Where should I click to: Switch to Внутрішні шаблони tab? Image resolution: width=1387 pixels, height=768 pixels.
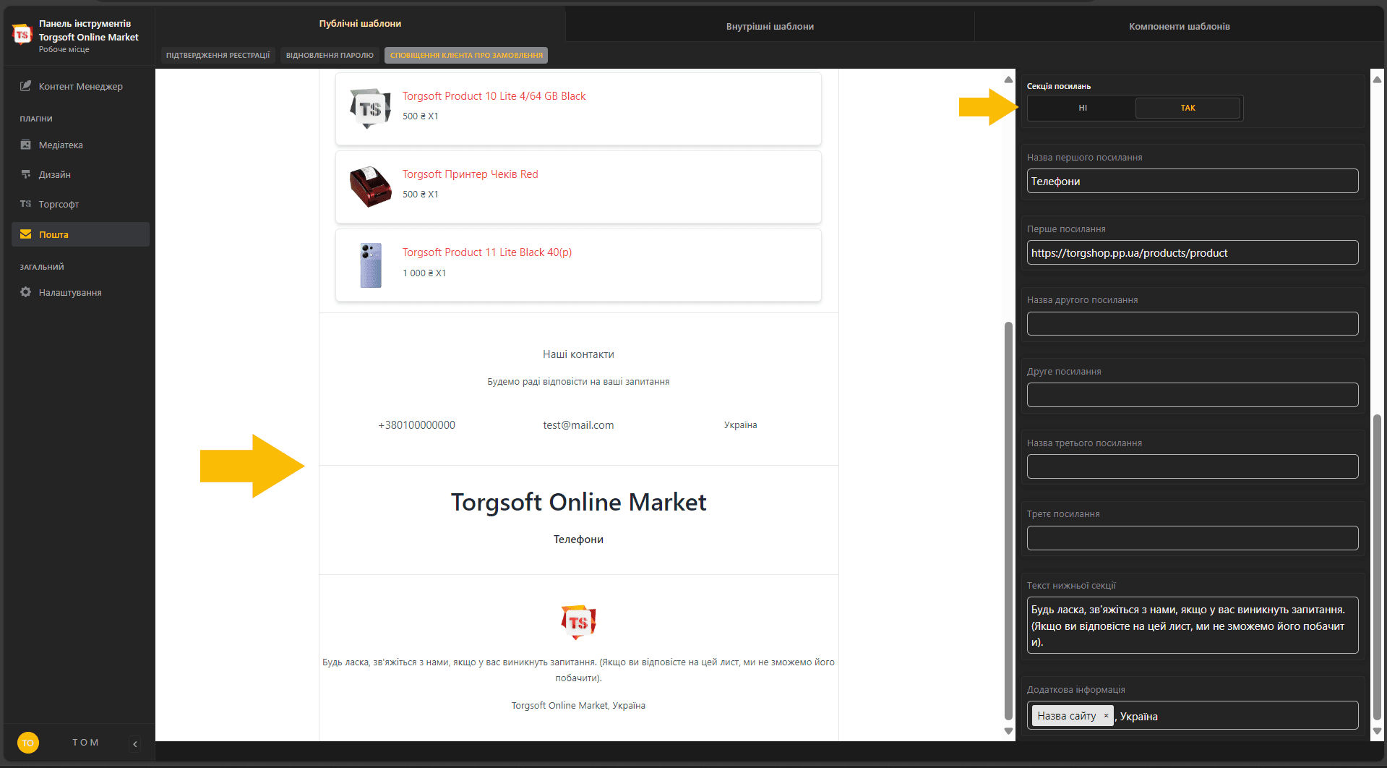[770, 26]
